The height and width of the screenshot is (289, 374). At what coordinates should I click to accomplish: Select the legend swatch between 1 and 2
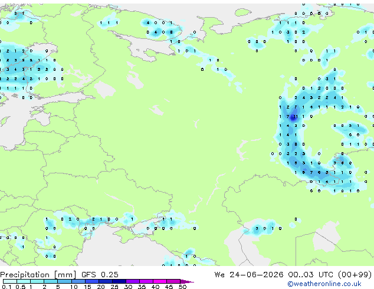pos(37,281)
